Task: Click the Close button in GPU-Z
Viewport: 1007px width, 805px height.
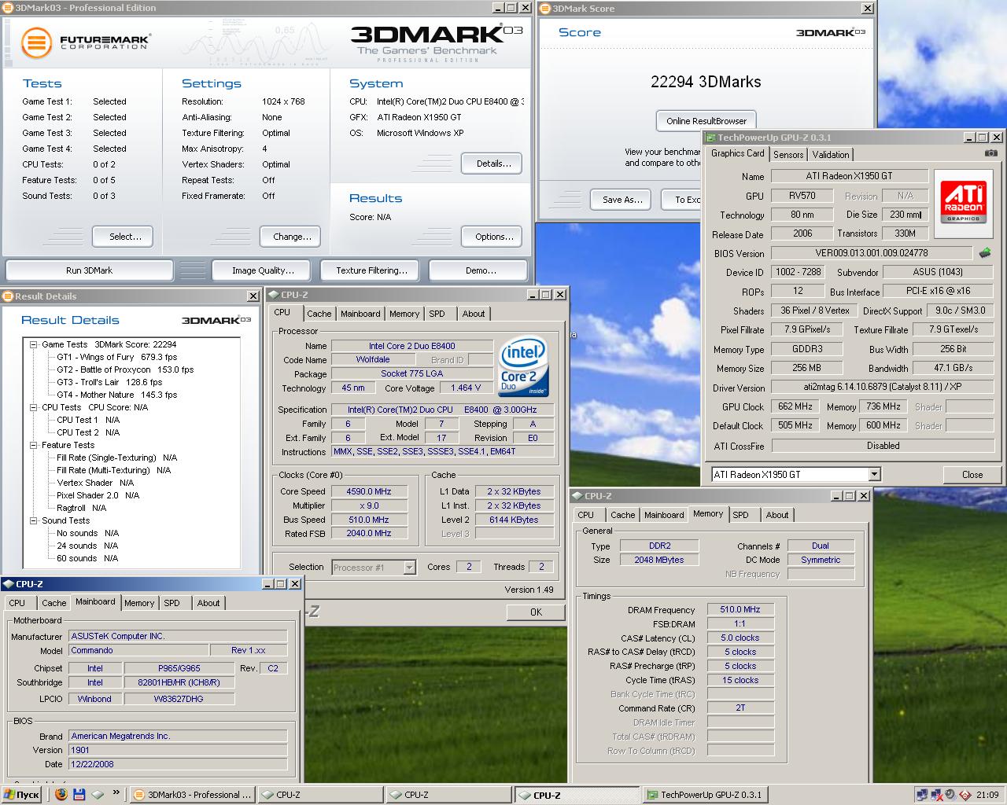Action: tap(972, 475)
